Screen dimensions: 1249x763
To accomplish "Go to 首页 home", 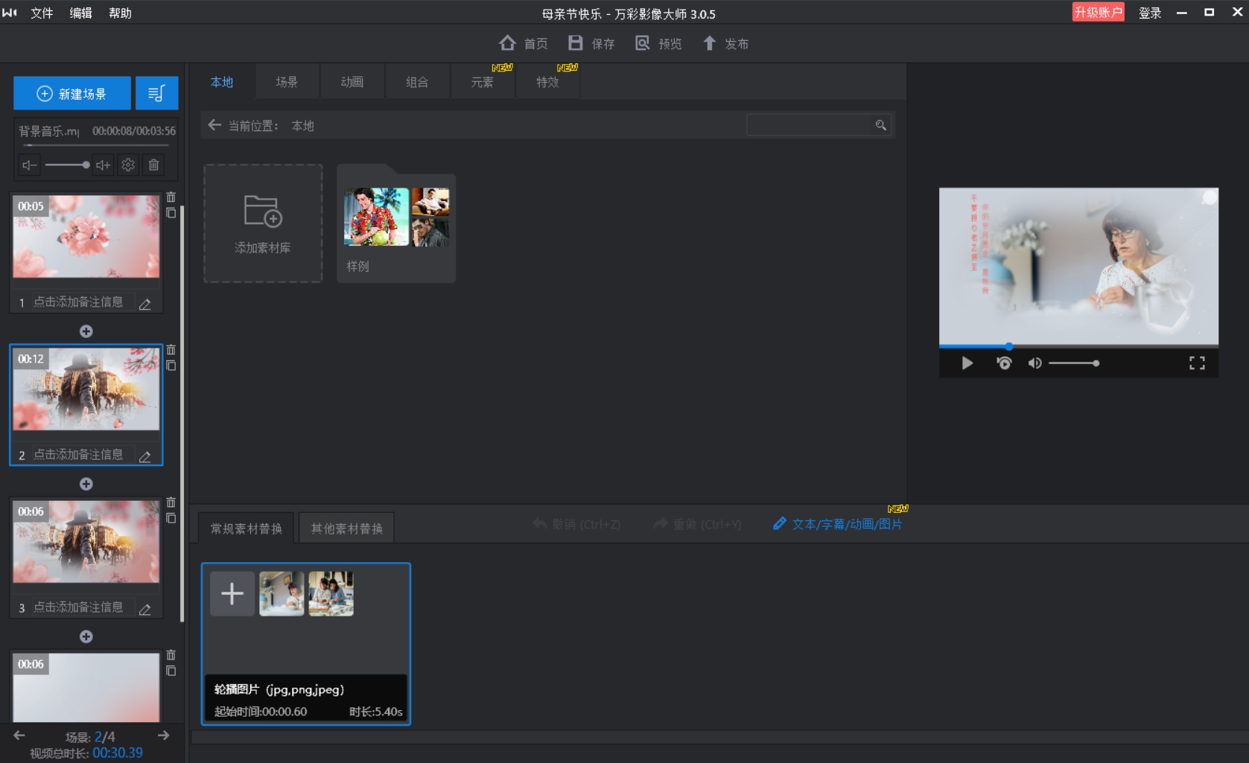I will point(524,43).
